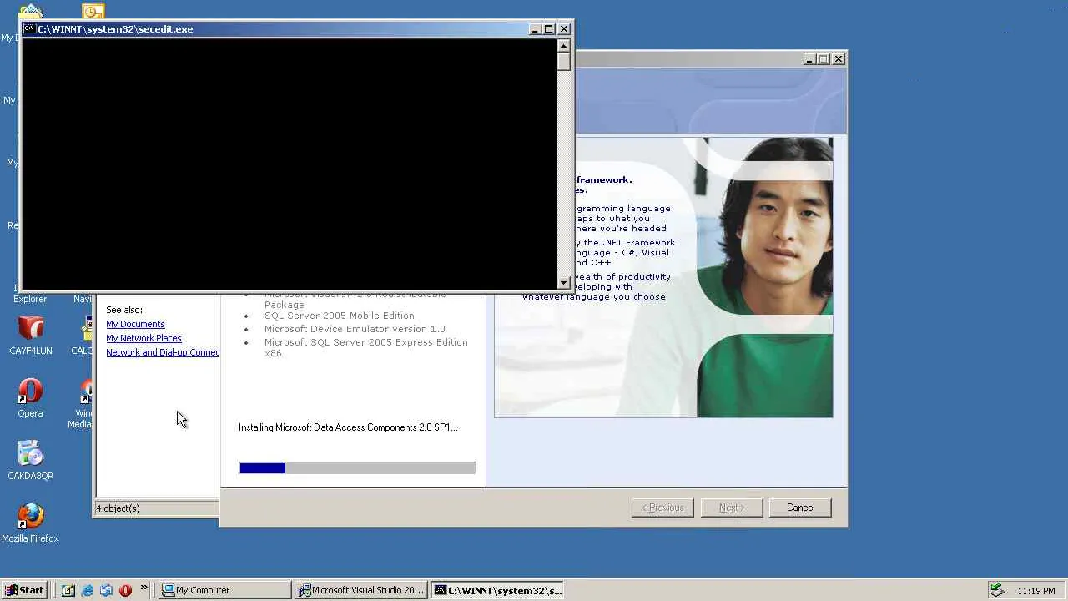The height and width of the screenshot is (601, 1068).
Task: Minimize the Visual Studio setup window
Action: click(809, 58)
